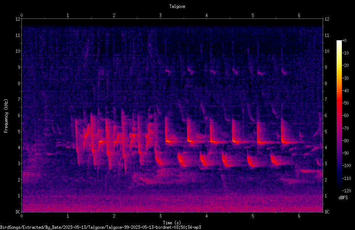The height and width of the screenshot is (230, 355).
Task: Click the 3 second mark on bottom axis
Action: click(x=160, y=216)
